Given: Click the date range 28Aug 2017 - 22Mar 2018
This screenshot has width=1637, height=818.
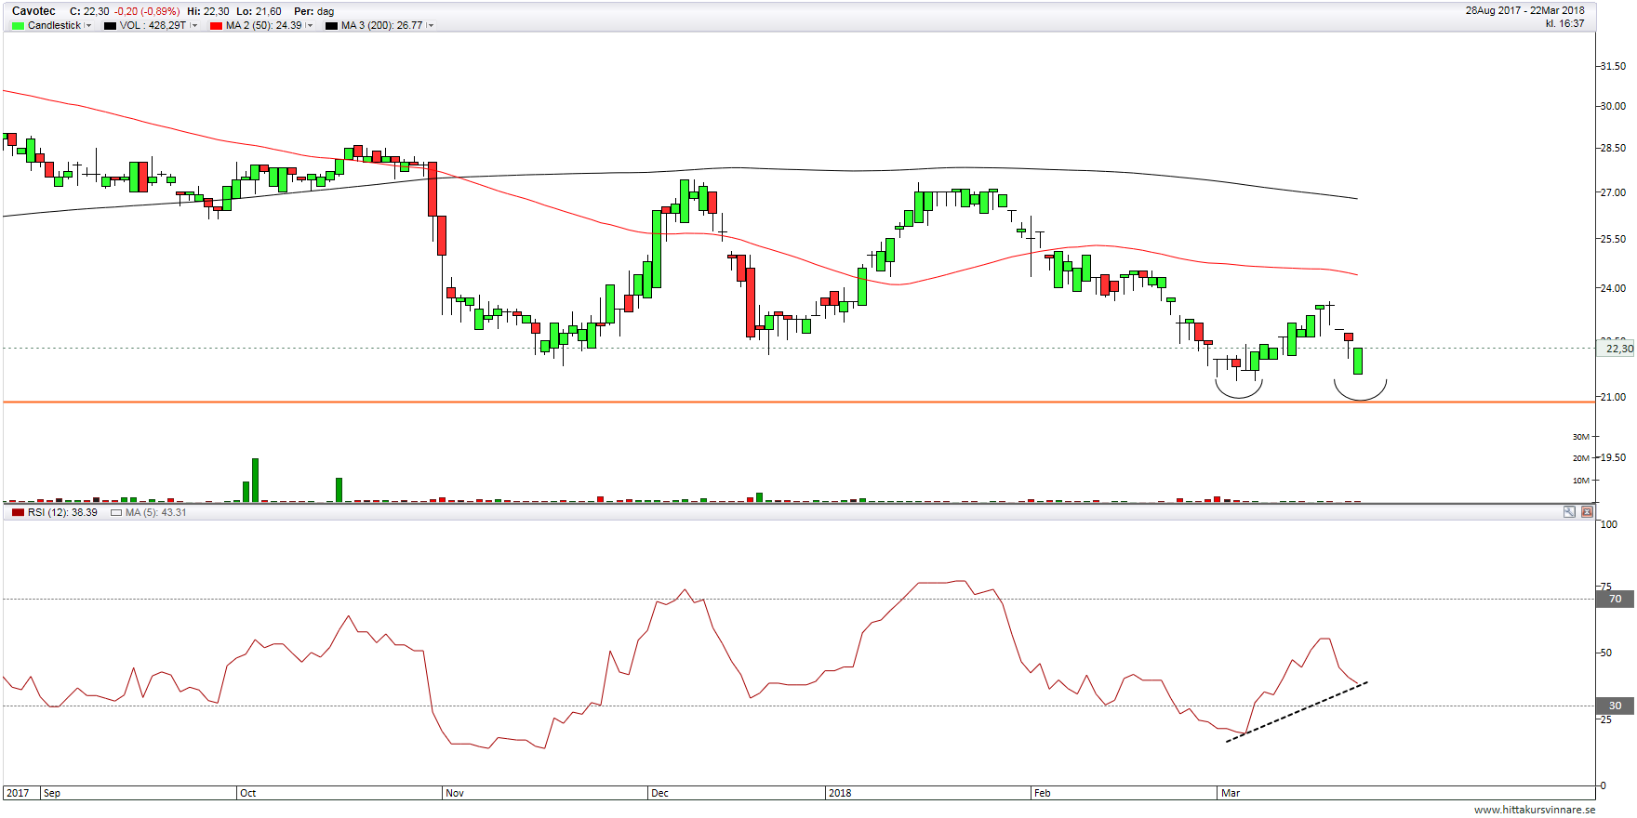Looking at the screenshot, I should click(1524, 11).
